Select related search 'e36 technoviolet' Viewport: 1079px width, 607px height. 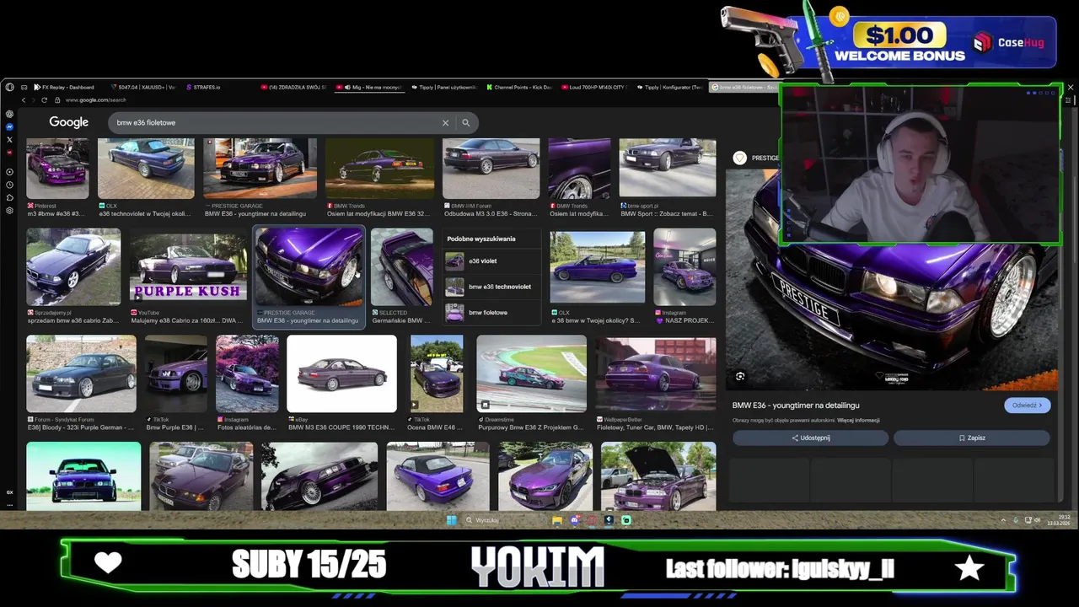coord(492,287)
